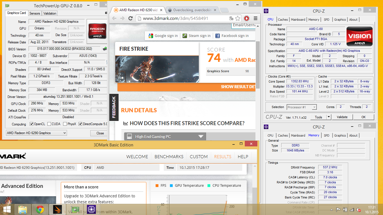Expand How does this Fire Strike score compare
This screenshot has width=383, height=215.
tap(184, 123)
